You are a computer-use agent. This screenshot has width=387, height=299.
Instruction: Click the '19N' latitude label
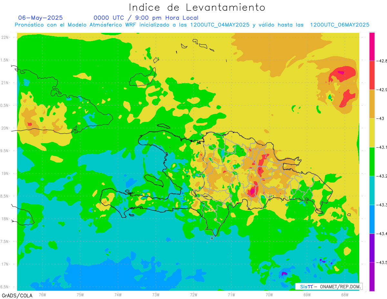pyautogui.click(x=5, y=173)
